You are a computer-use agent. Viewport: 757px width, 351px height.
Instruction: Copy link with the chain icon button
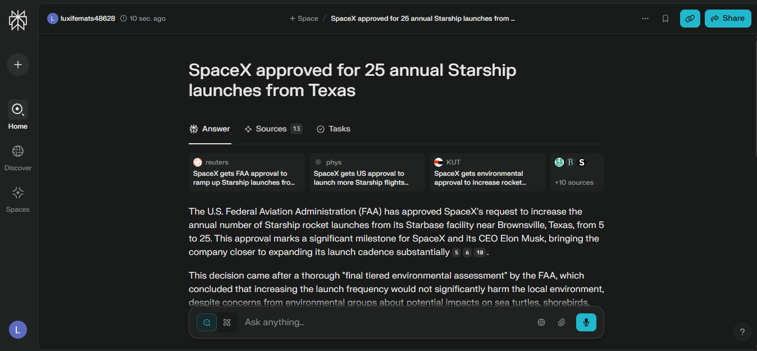point(690,19)
